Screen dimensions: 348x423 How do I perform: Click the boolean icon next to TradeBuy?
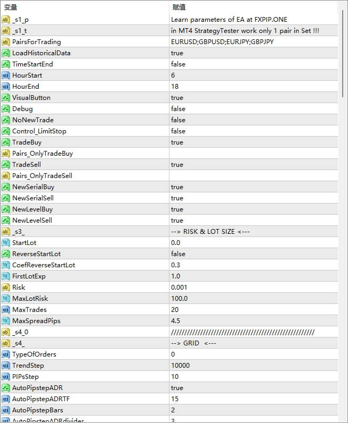6,142
